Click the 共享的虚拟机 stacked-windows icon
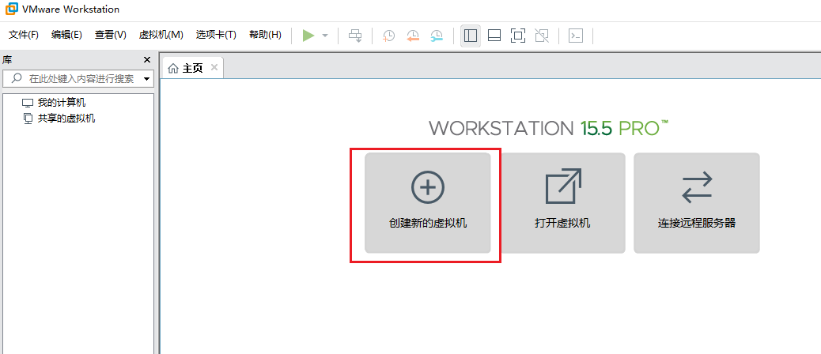Viewport: 821px width, 354px height. (28, 119)
